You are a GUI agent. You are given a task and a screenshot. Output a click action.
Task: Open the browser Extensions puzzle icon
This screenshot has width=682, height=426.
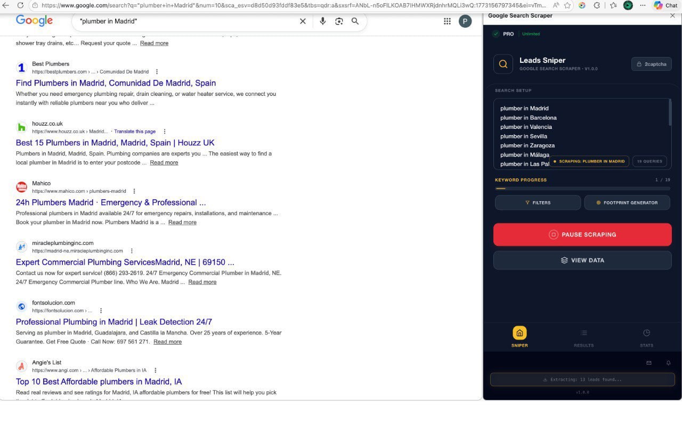pos(597,5)
